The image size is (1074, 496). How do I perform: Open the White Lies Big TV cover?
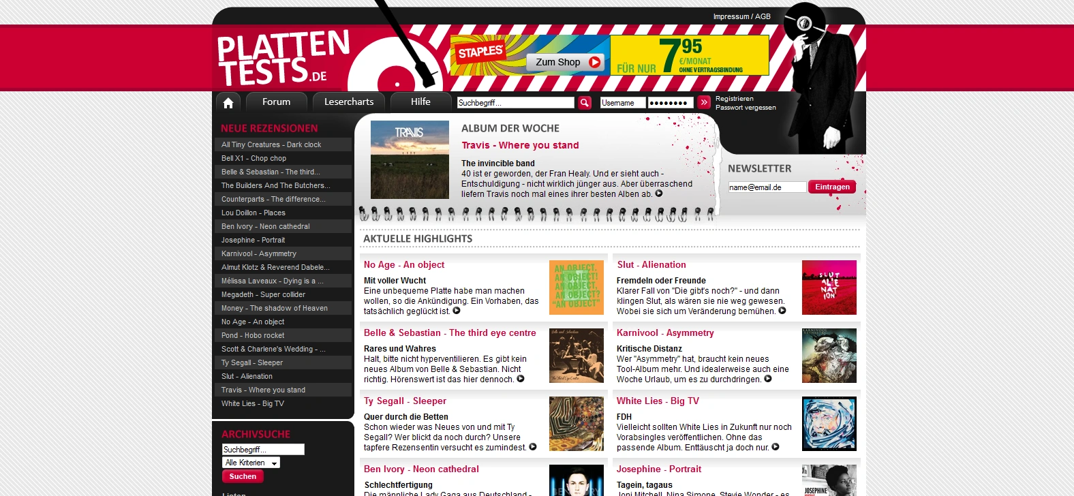click(x=829, y=424)
